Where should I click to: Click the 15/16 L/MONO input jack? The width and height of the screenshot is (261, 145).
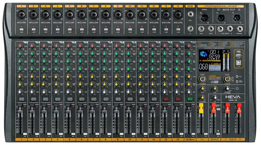coord(191,14)
